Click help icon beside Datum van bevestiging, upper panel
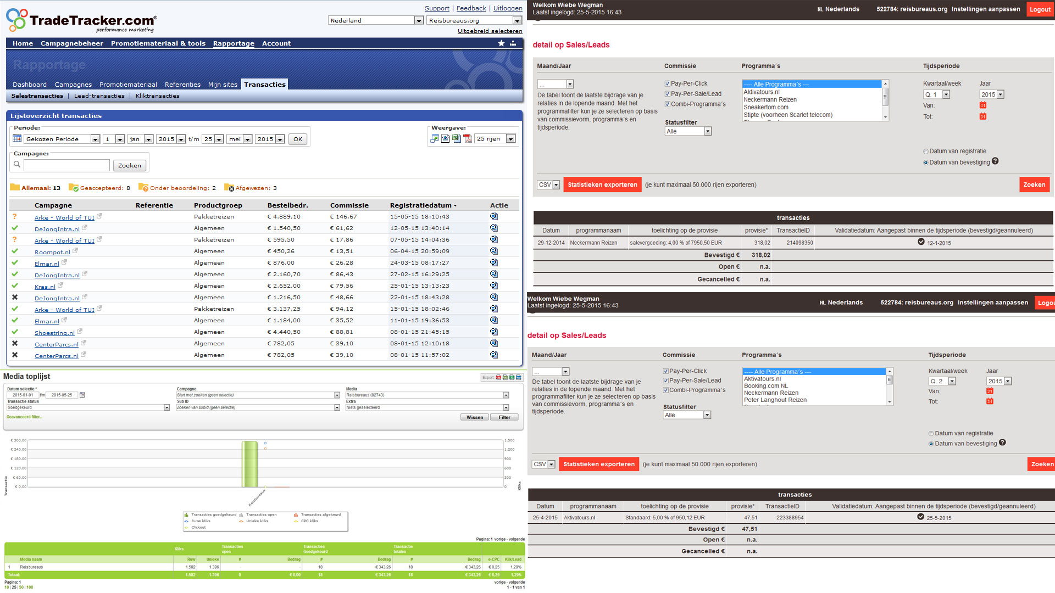The image size is (1055, 593). pyautogui.click(x=995, y=161)
